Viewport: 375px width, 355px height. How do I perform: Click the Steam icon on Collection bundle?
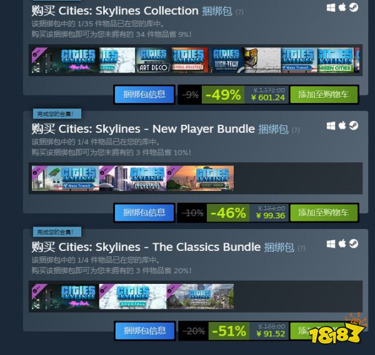tap(354, 7)
